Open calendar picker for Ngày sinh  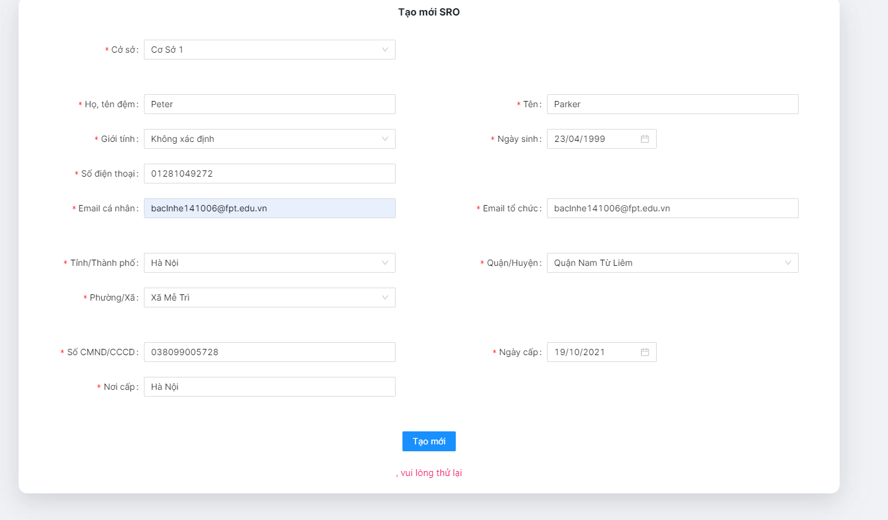click(646, 138)
